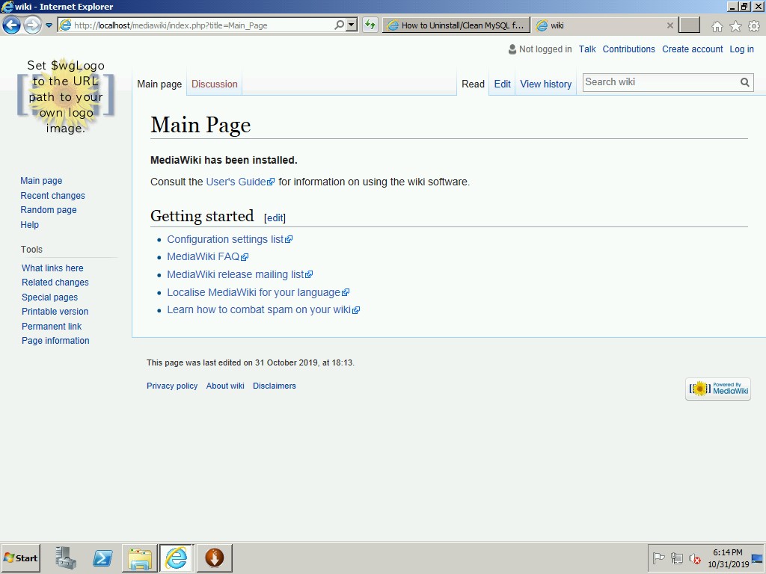
Task: Click in the Search wiki field
Action: 661,82
